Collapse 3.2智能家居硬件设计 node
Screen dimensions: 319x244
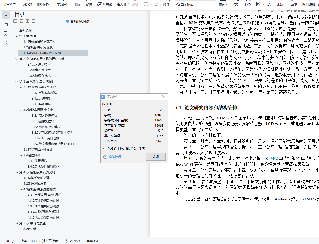[x=21, y=110]
